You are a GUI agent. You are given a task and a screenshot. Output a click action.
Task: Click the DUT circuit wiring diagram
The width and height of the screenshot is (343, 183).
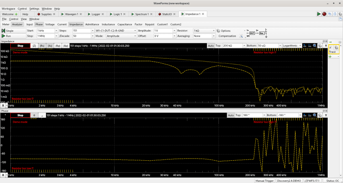257,33
